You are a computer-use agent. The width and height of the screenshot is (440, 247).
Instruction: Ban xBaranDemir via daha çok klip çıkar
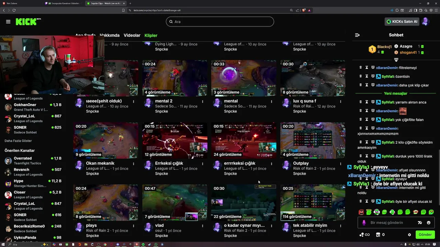point(373,85)
